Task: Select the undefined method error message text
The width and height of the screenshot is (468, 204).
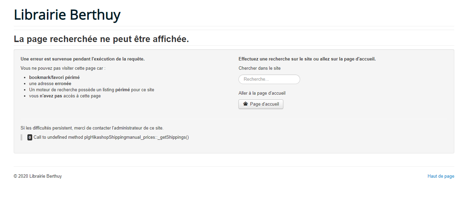Action: pos(111,137)
